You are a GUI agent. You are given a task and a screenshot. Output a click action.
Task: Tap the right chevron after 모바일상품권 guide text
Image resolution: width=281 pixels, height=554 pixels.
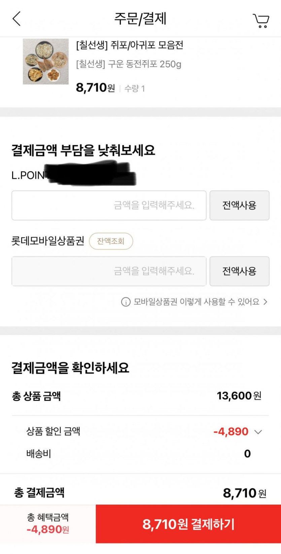click(266, 302)
